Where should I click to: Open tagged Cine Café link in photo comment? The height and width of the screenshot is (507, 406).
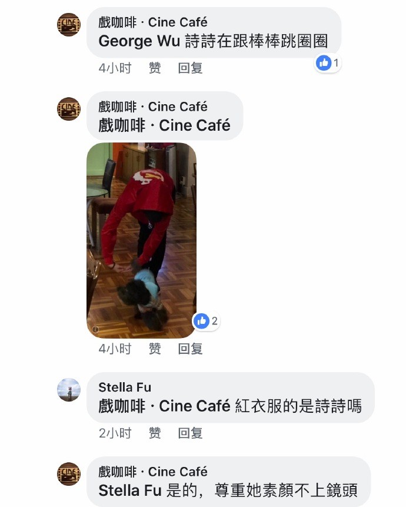point(164,125)
